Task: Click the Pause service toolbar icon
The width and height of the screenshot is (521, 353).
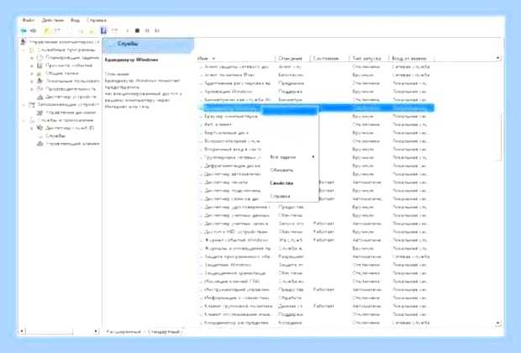Action: [147, 30]
